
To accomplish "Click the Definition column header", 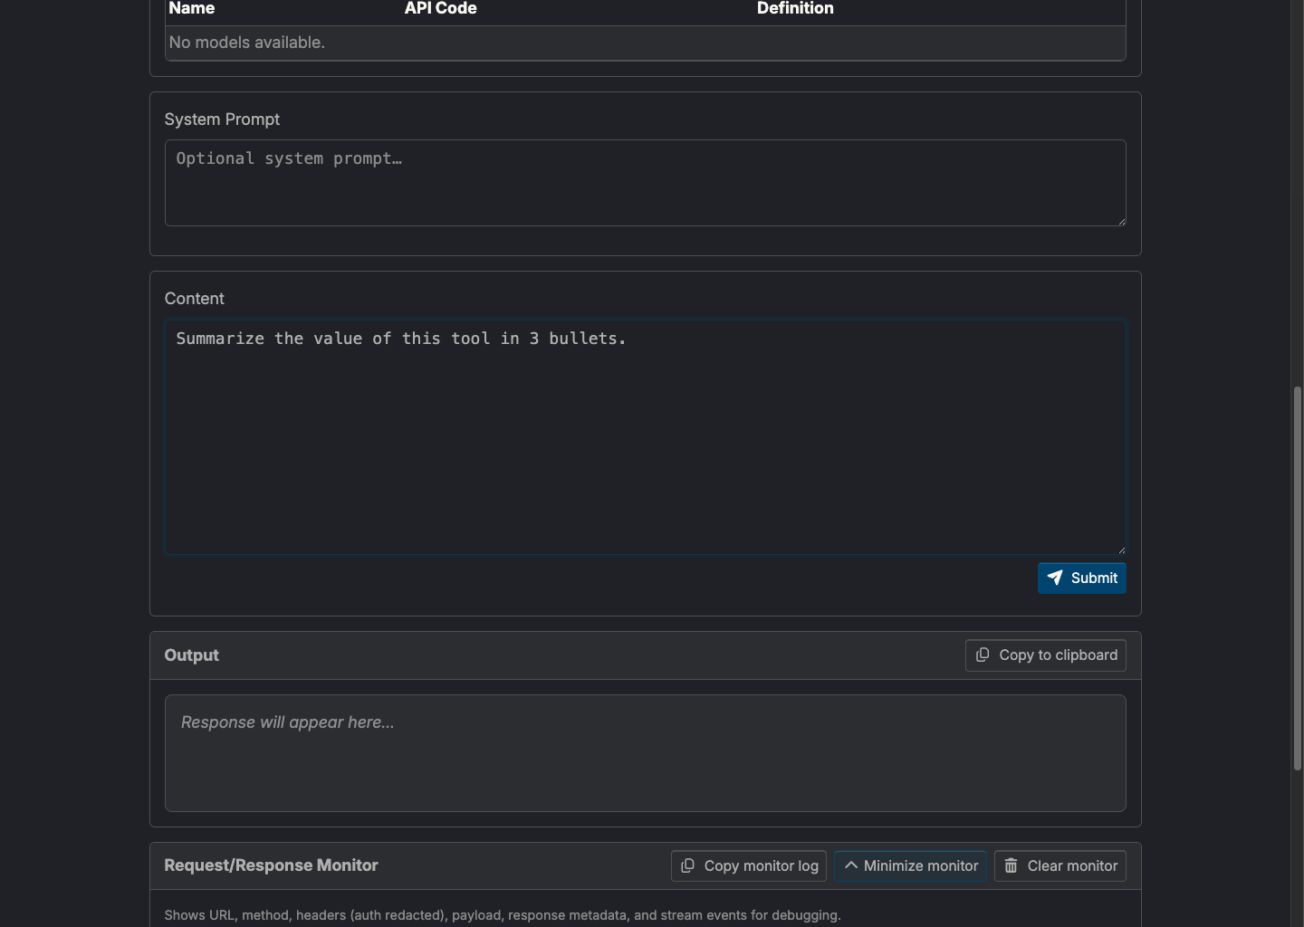I will 795,9.
